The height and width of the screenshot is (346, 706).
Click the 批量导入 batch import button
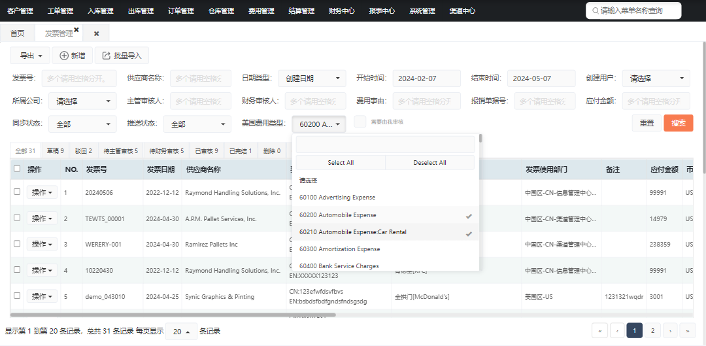coord(122,56)
